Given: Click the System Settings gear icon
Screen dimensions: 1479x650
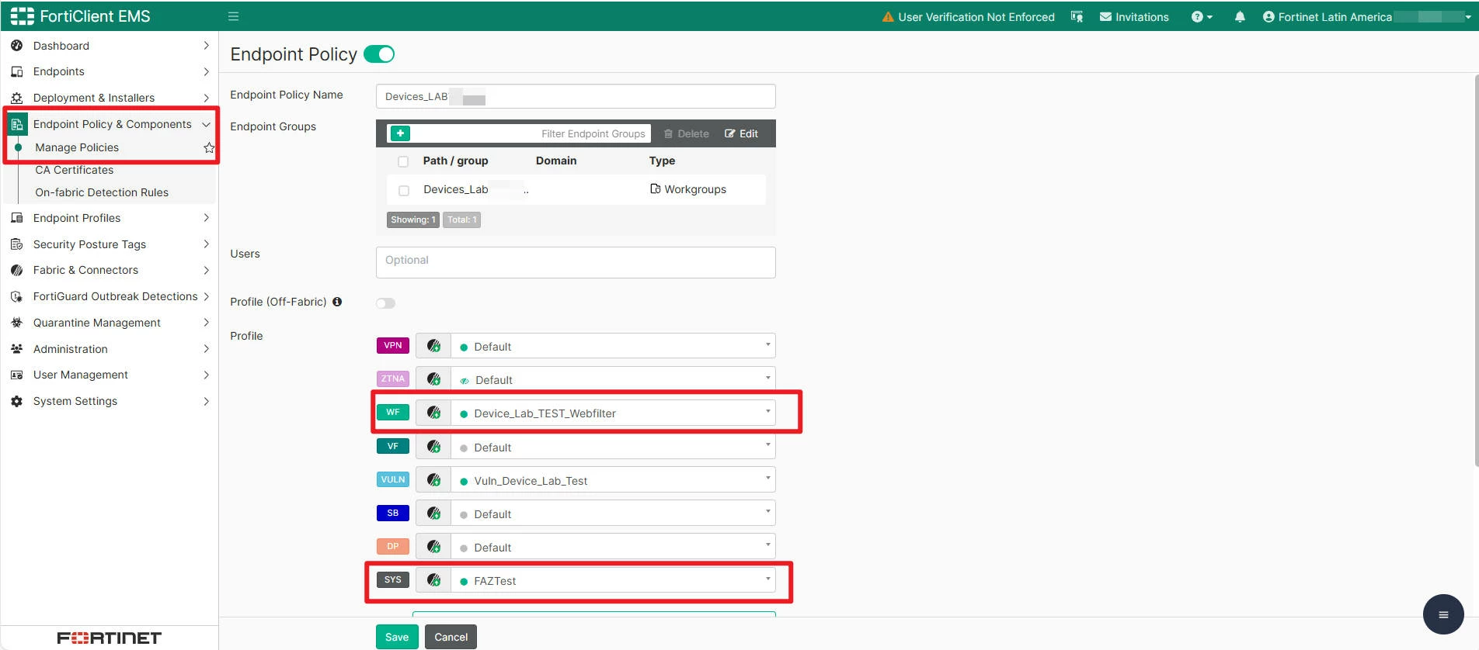Looking at the screenshot, I should pos(16,401).
